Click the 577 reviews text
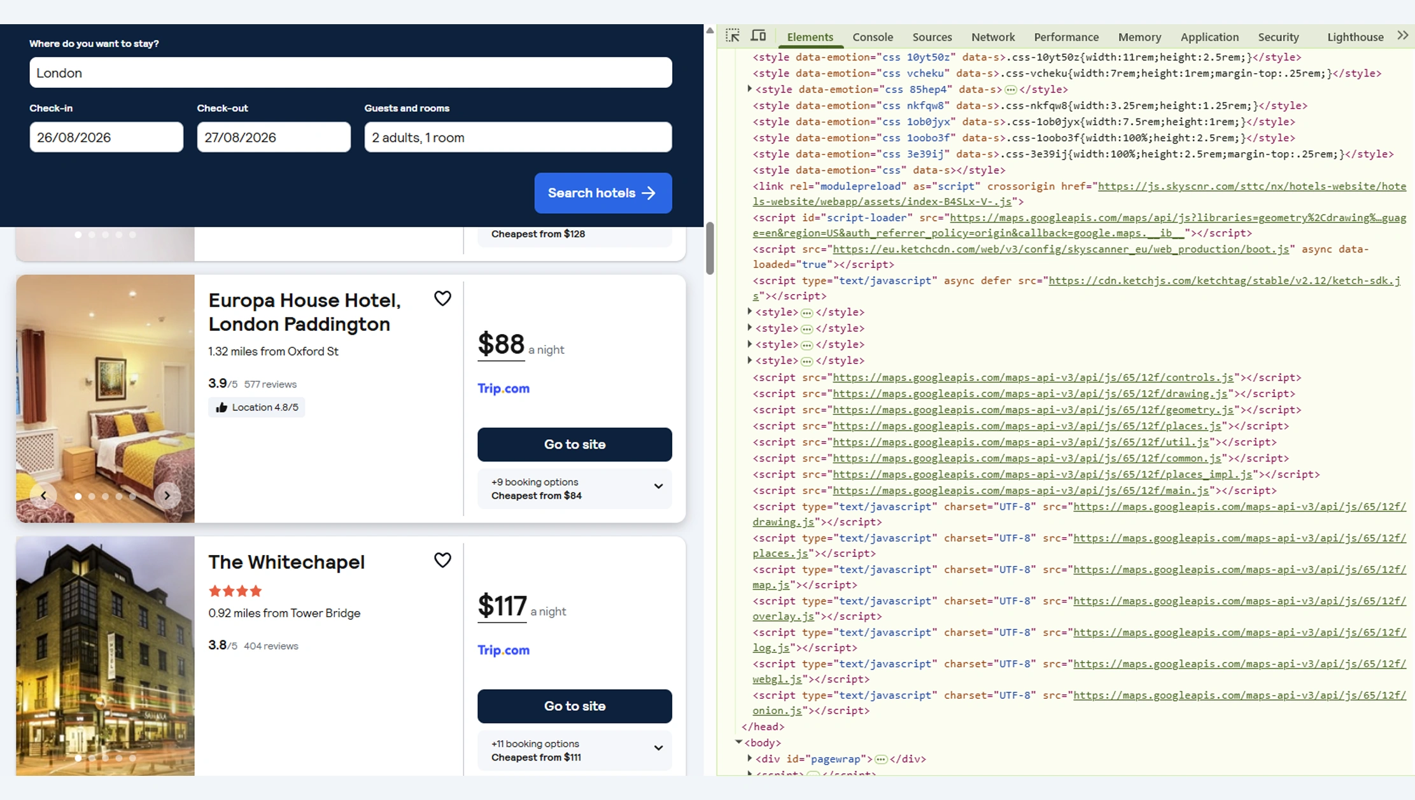This screenshot has height=800, width=1415. tap(271, 384)
